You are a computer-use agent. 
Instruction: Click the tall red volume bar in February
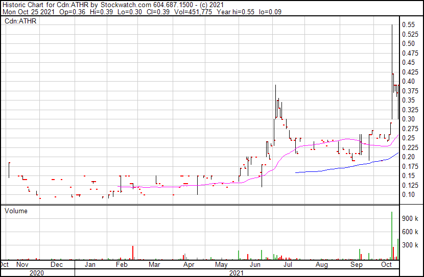coord(133,253)
